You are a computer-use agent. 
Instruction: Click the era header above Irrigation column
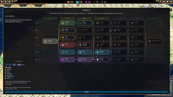85,18
